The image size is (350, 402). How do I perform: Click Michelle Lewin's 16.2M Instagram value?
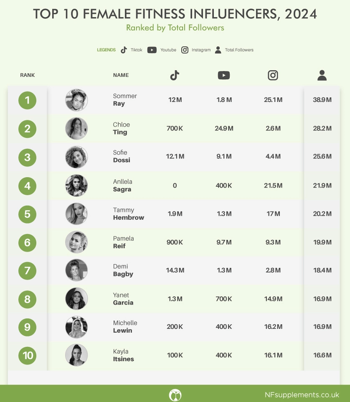click(x=273, y=327)
